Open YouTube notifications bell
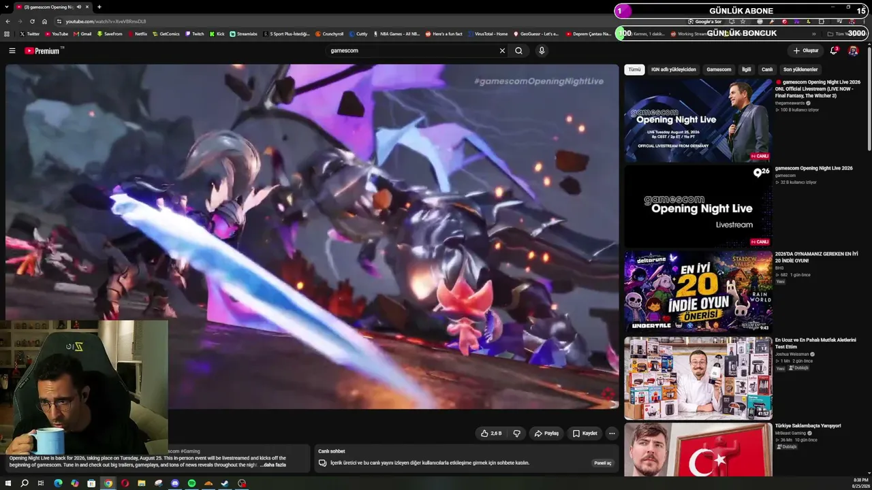This screenshot has height=490, width=872. pos(834,51)
